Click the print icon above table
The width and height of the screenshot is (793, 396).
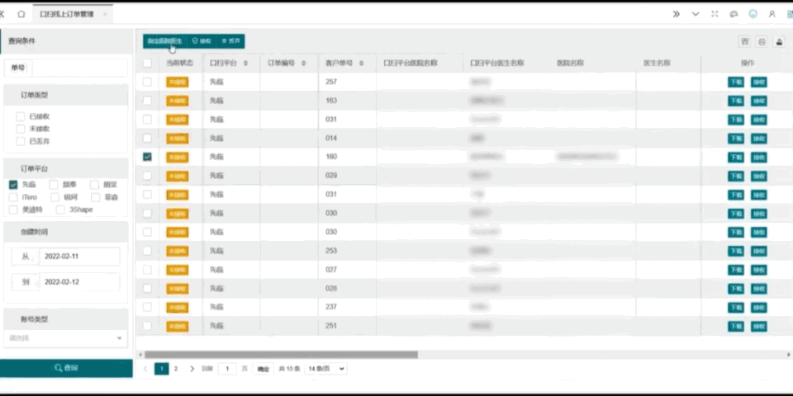pyautogui.click(x=762, y=41)
